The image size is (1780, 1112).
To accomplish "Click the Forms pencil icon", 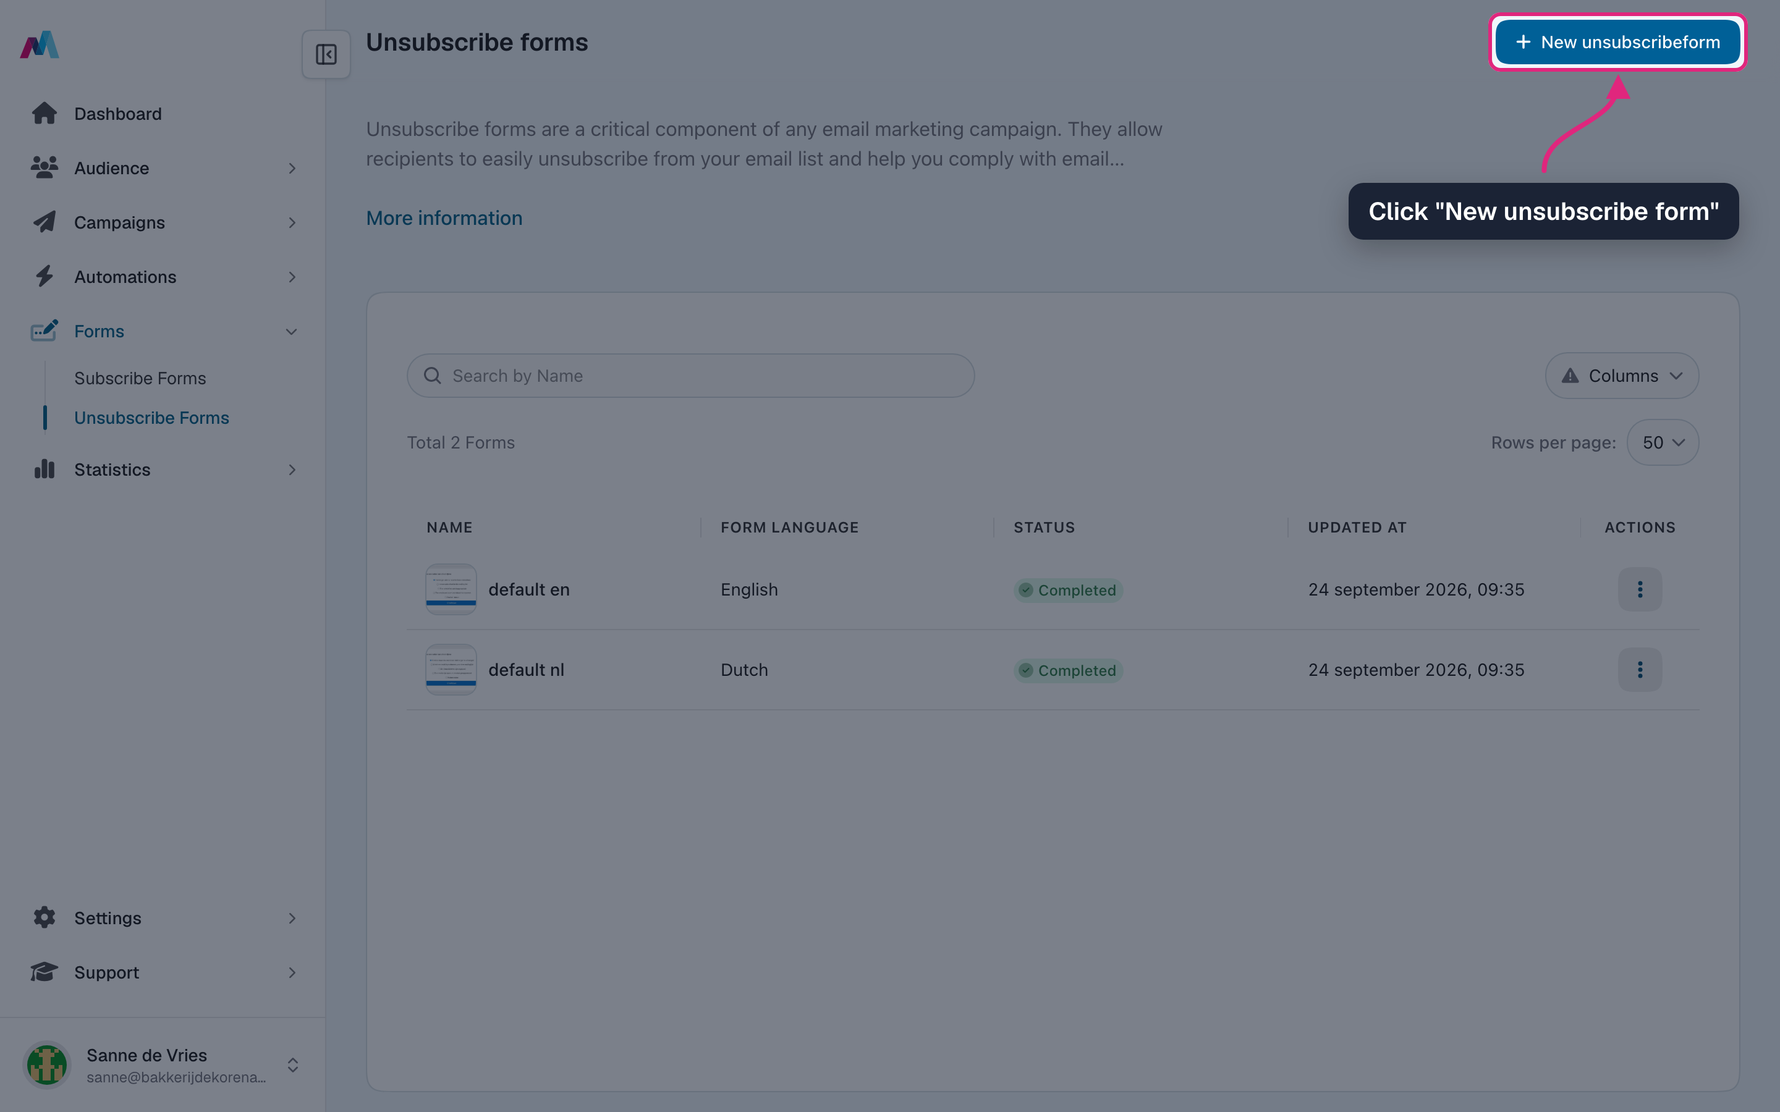I will 44,331.
